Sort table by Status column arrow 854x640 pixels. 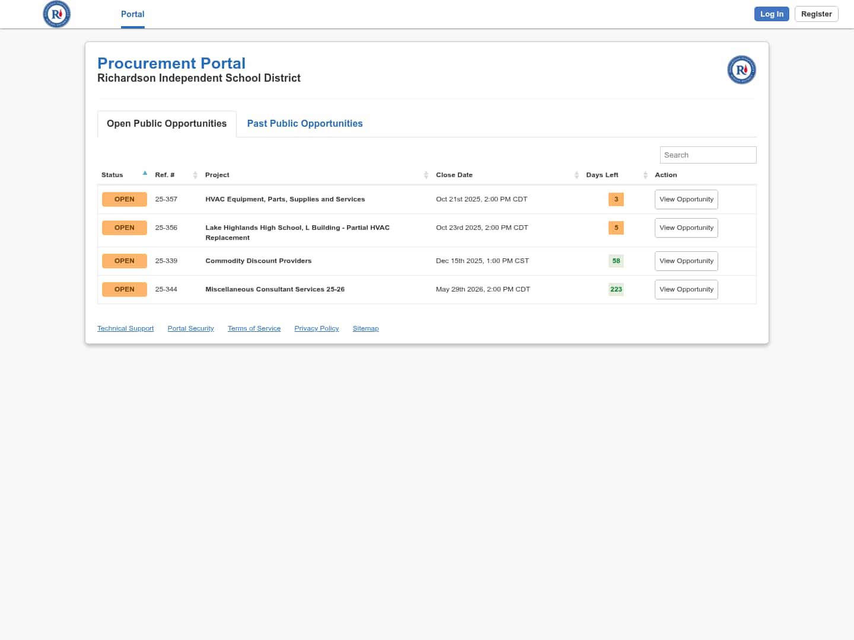145,174
